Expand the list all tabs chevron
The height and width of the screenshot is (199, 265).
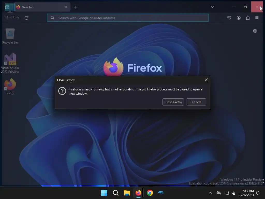212,7
